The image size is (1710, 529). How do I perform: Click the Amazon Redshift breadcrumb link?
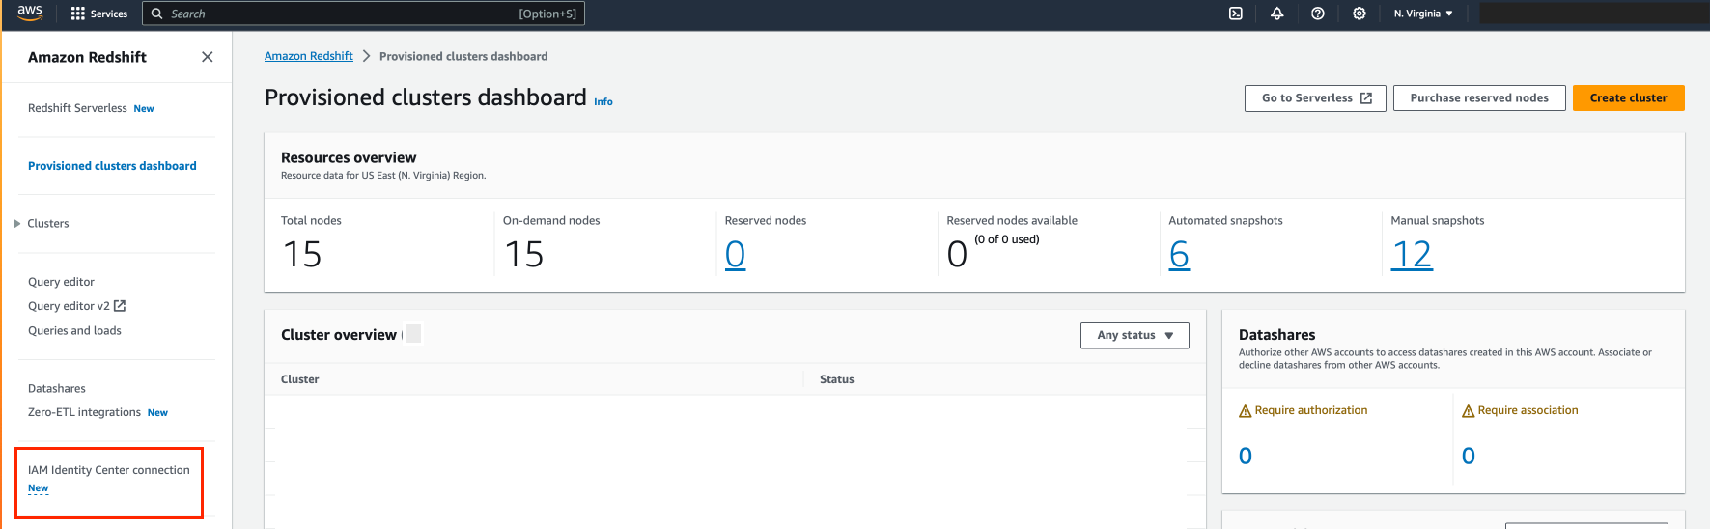(308, 56)
